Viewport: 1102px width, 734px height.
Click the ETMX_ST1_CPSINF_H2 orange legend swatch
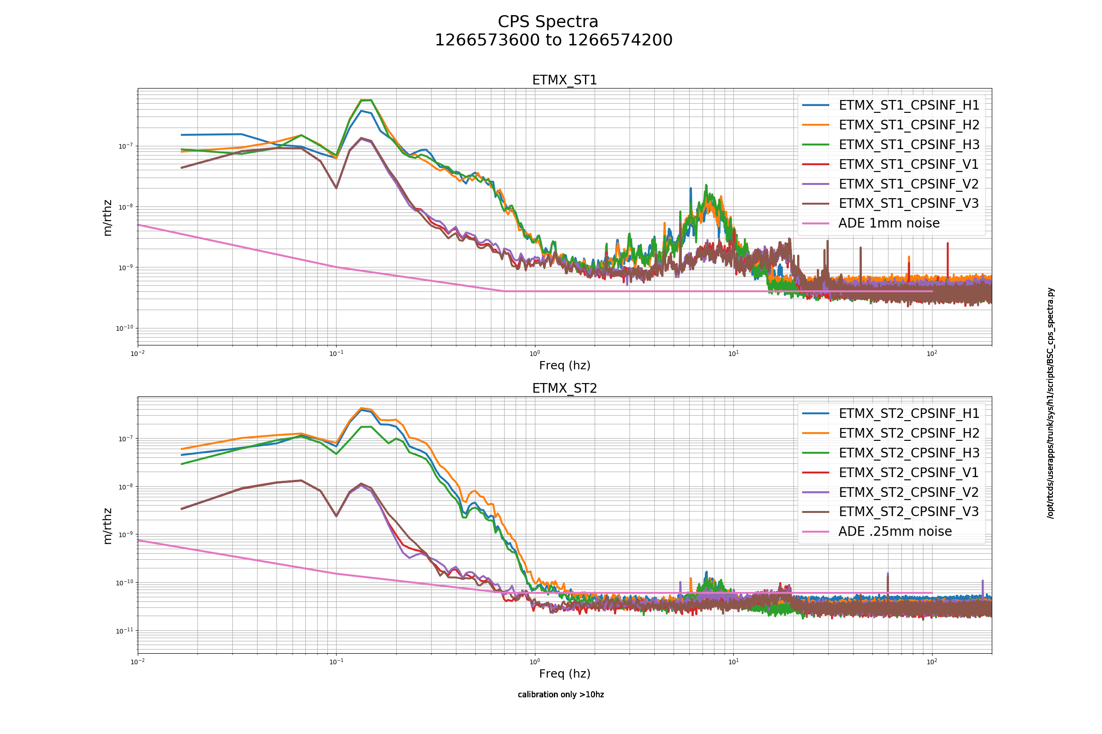pyautogui.click(x=816, y=125)
